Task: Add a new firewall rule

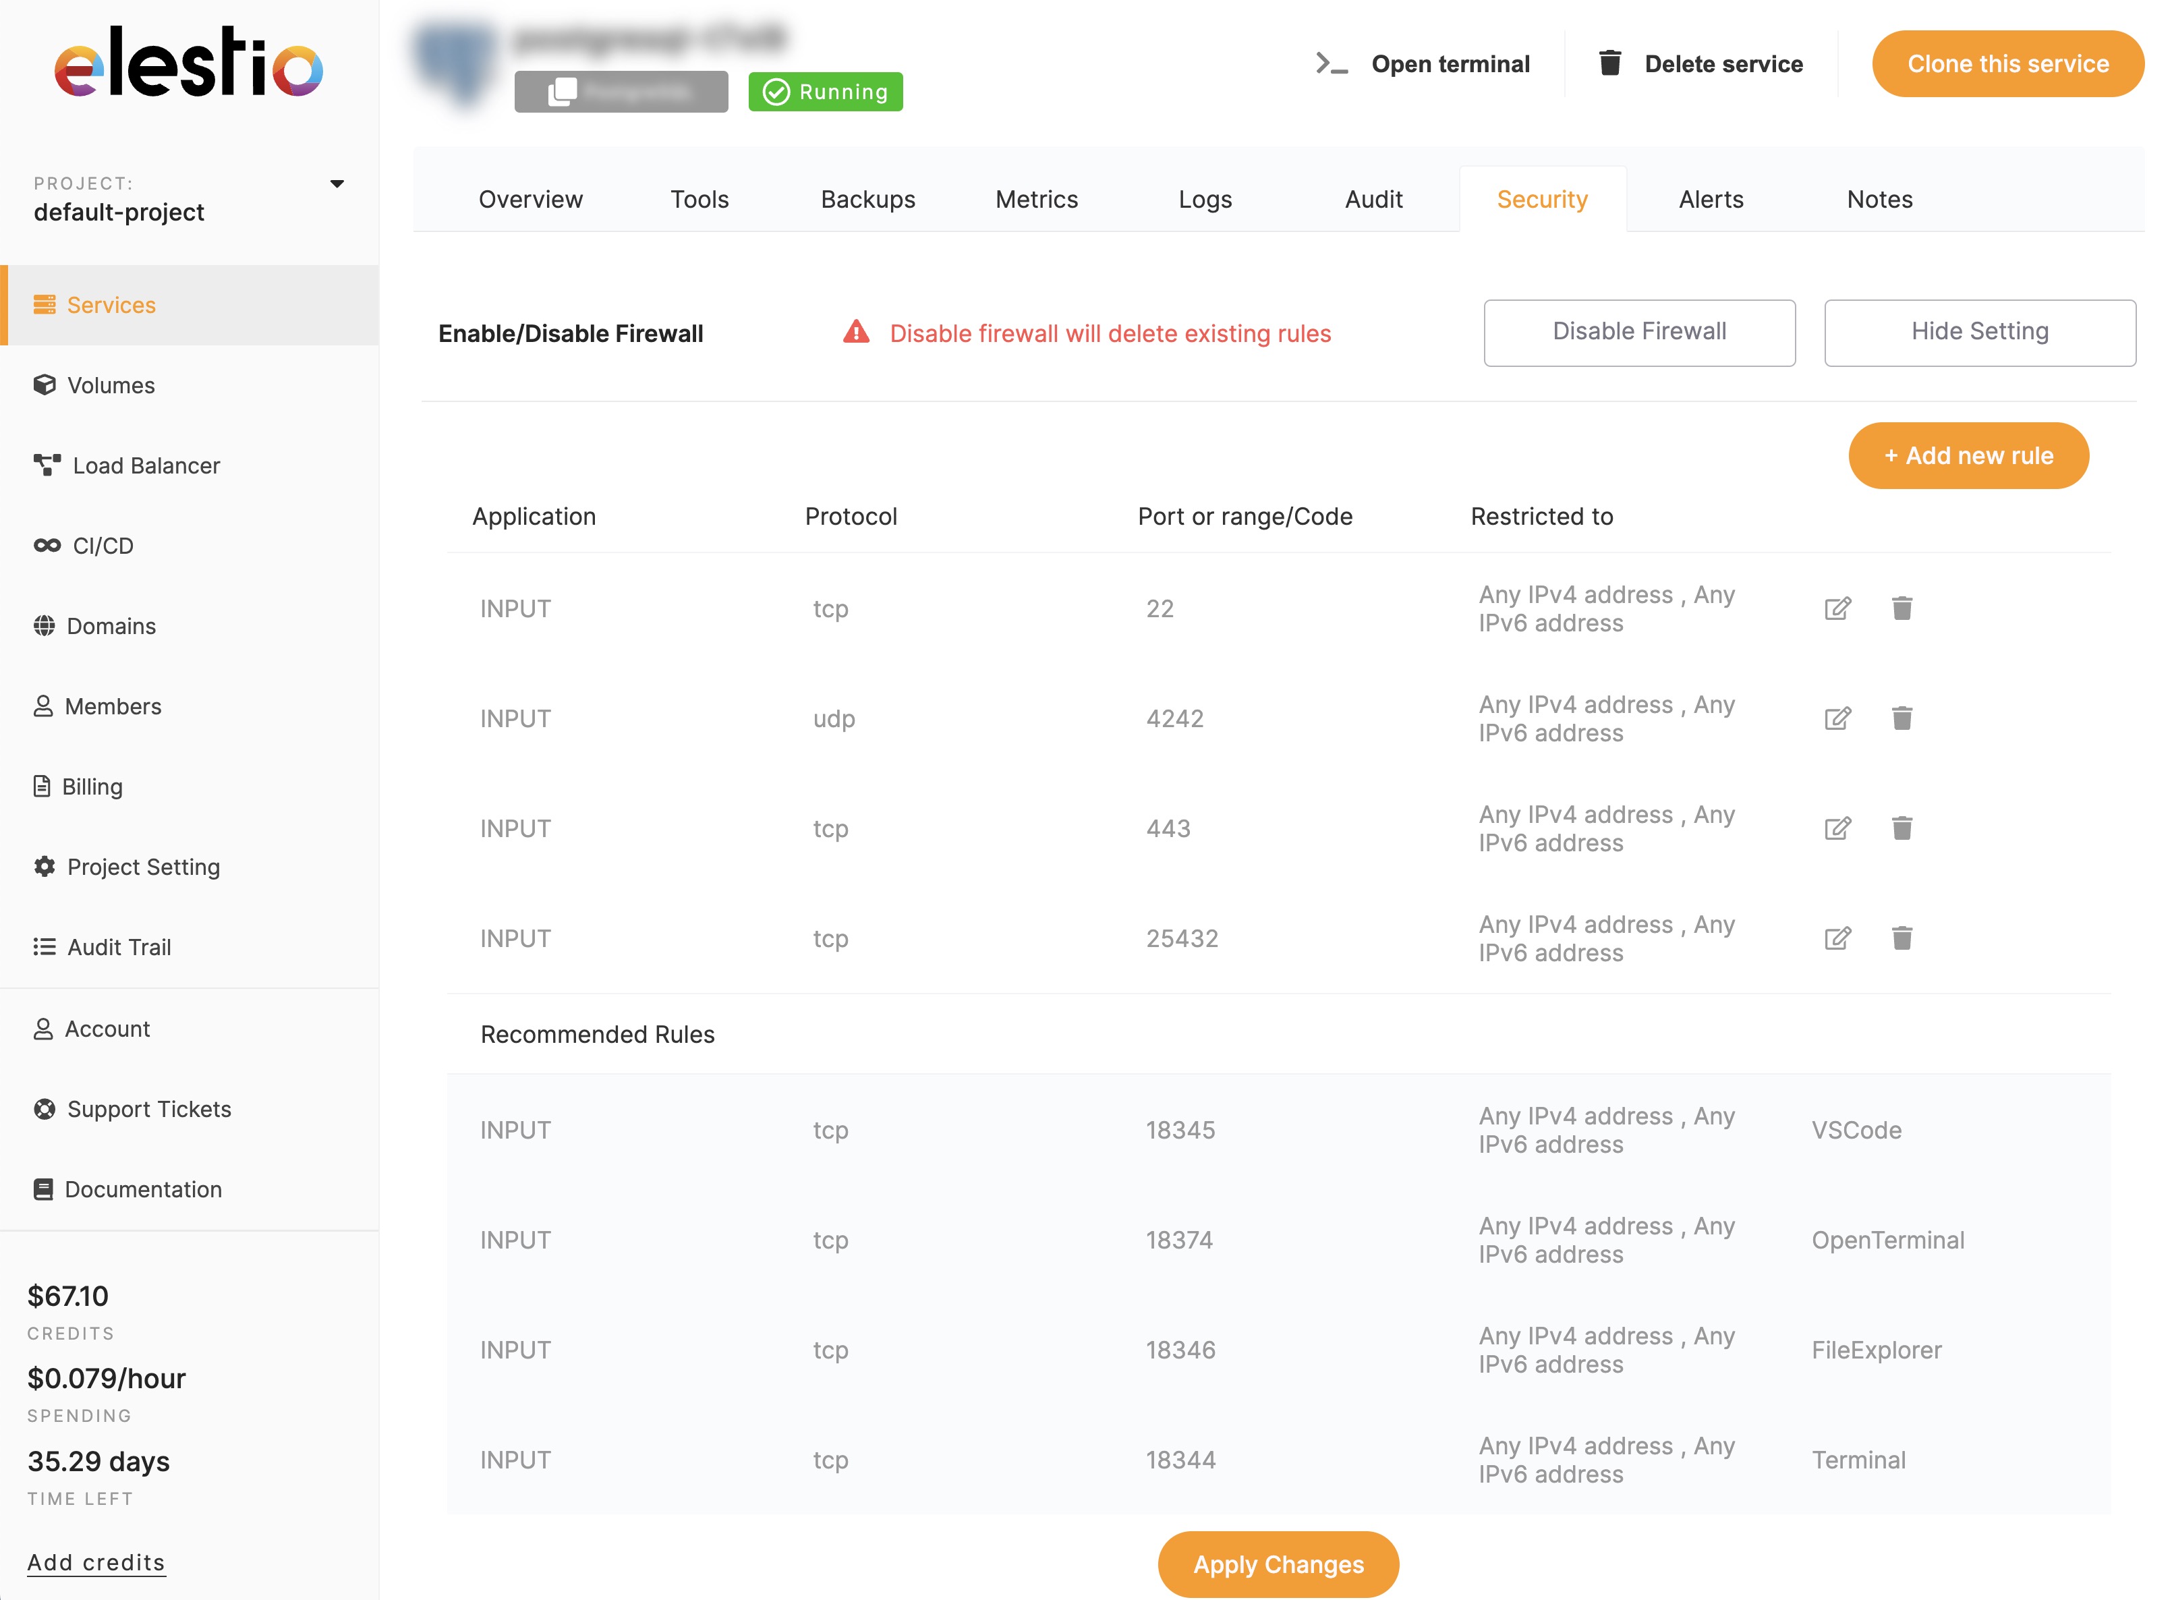Action: [1969, 455]
